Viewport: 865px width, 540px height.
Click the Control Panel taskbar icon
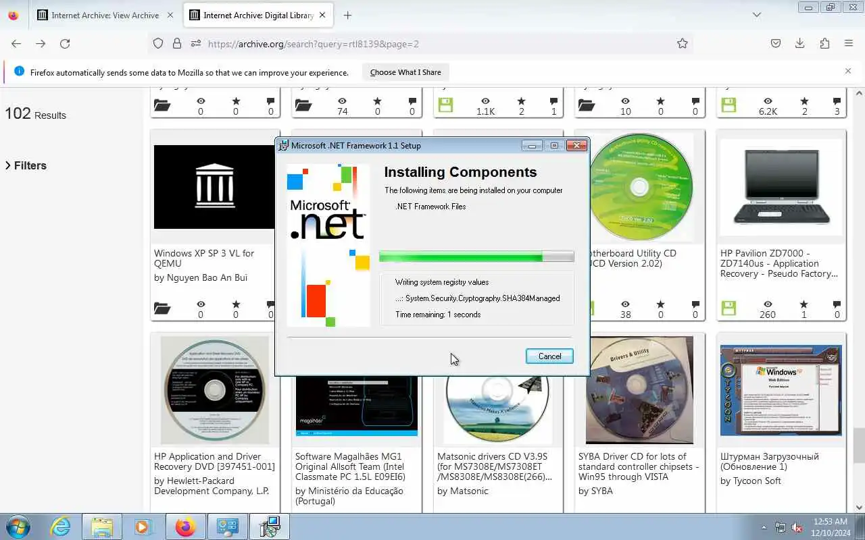pos(228,526)
